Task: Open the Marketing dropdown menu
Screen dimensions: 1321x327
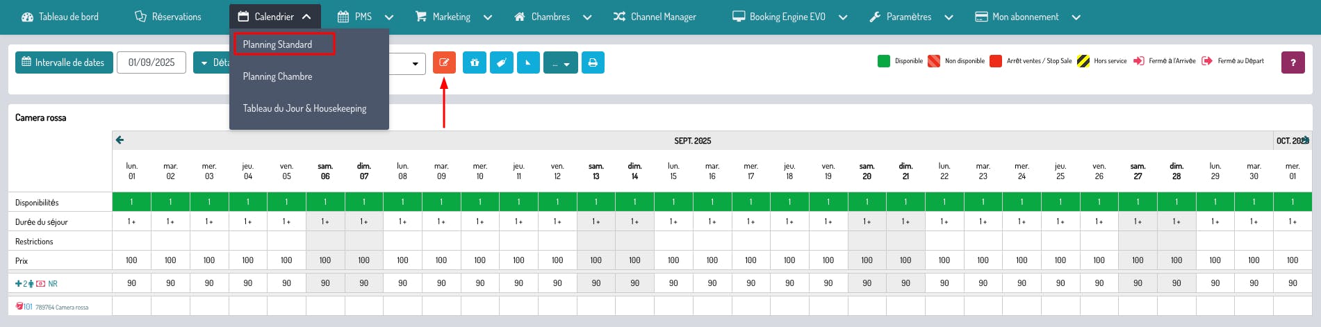Action: pos(453,17)
